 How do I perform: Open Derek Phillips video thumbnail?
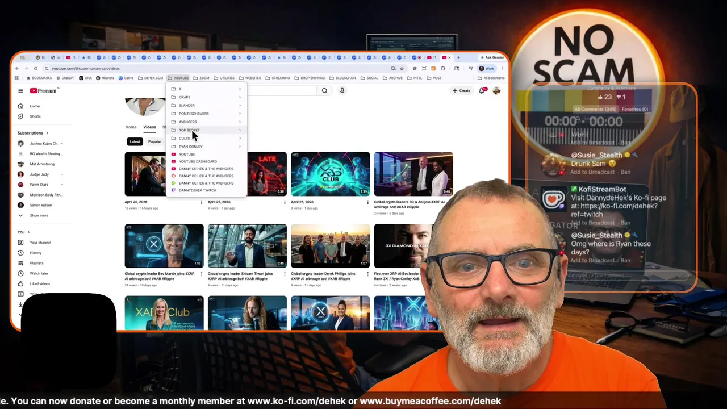pyautogui.click(x=330, y=246)
